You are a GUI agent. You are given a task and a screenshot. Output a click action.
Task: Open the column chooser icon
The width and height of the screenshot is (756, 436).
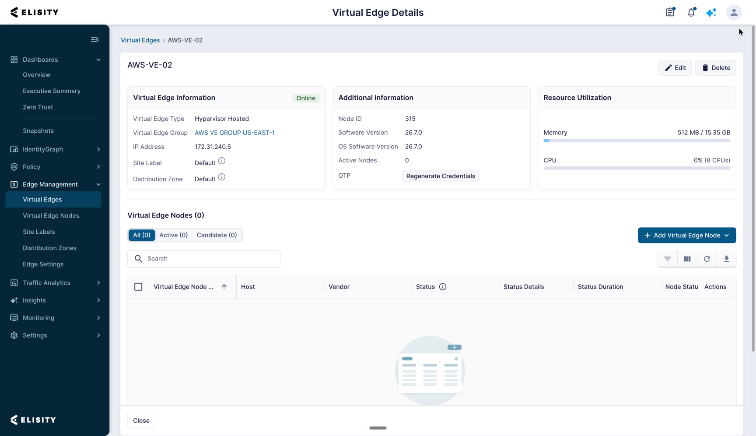687,259
